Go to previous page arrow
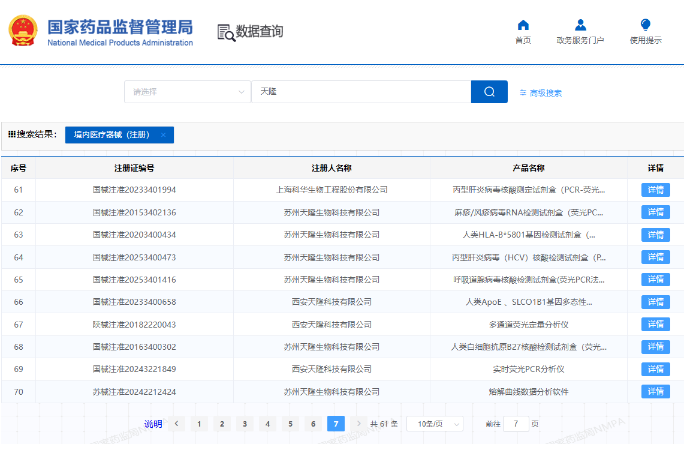Image resolution: width=684 pixels, height=456 pixels. pyautogui.click(x=176, y=424)
